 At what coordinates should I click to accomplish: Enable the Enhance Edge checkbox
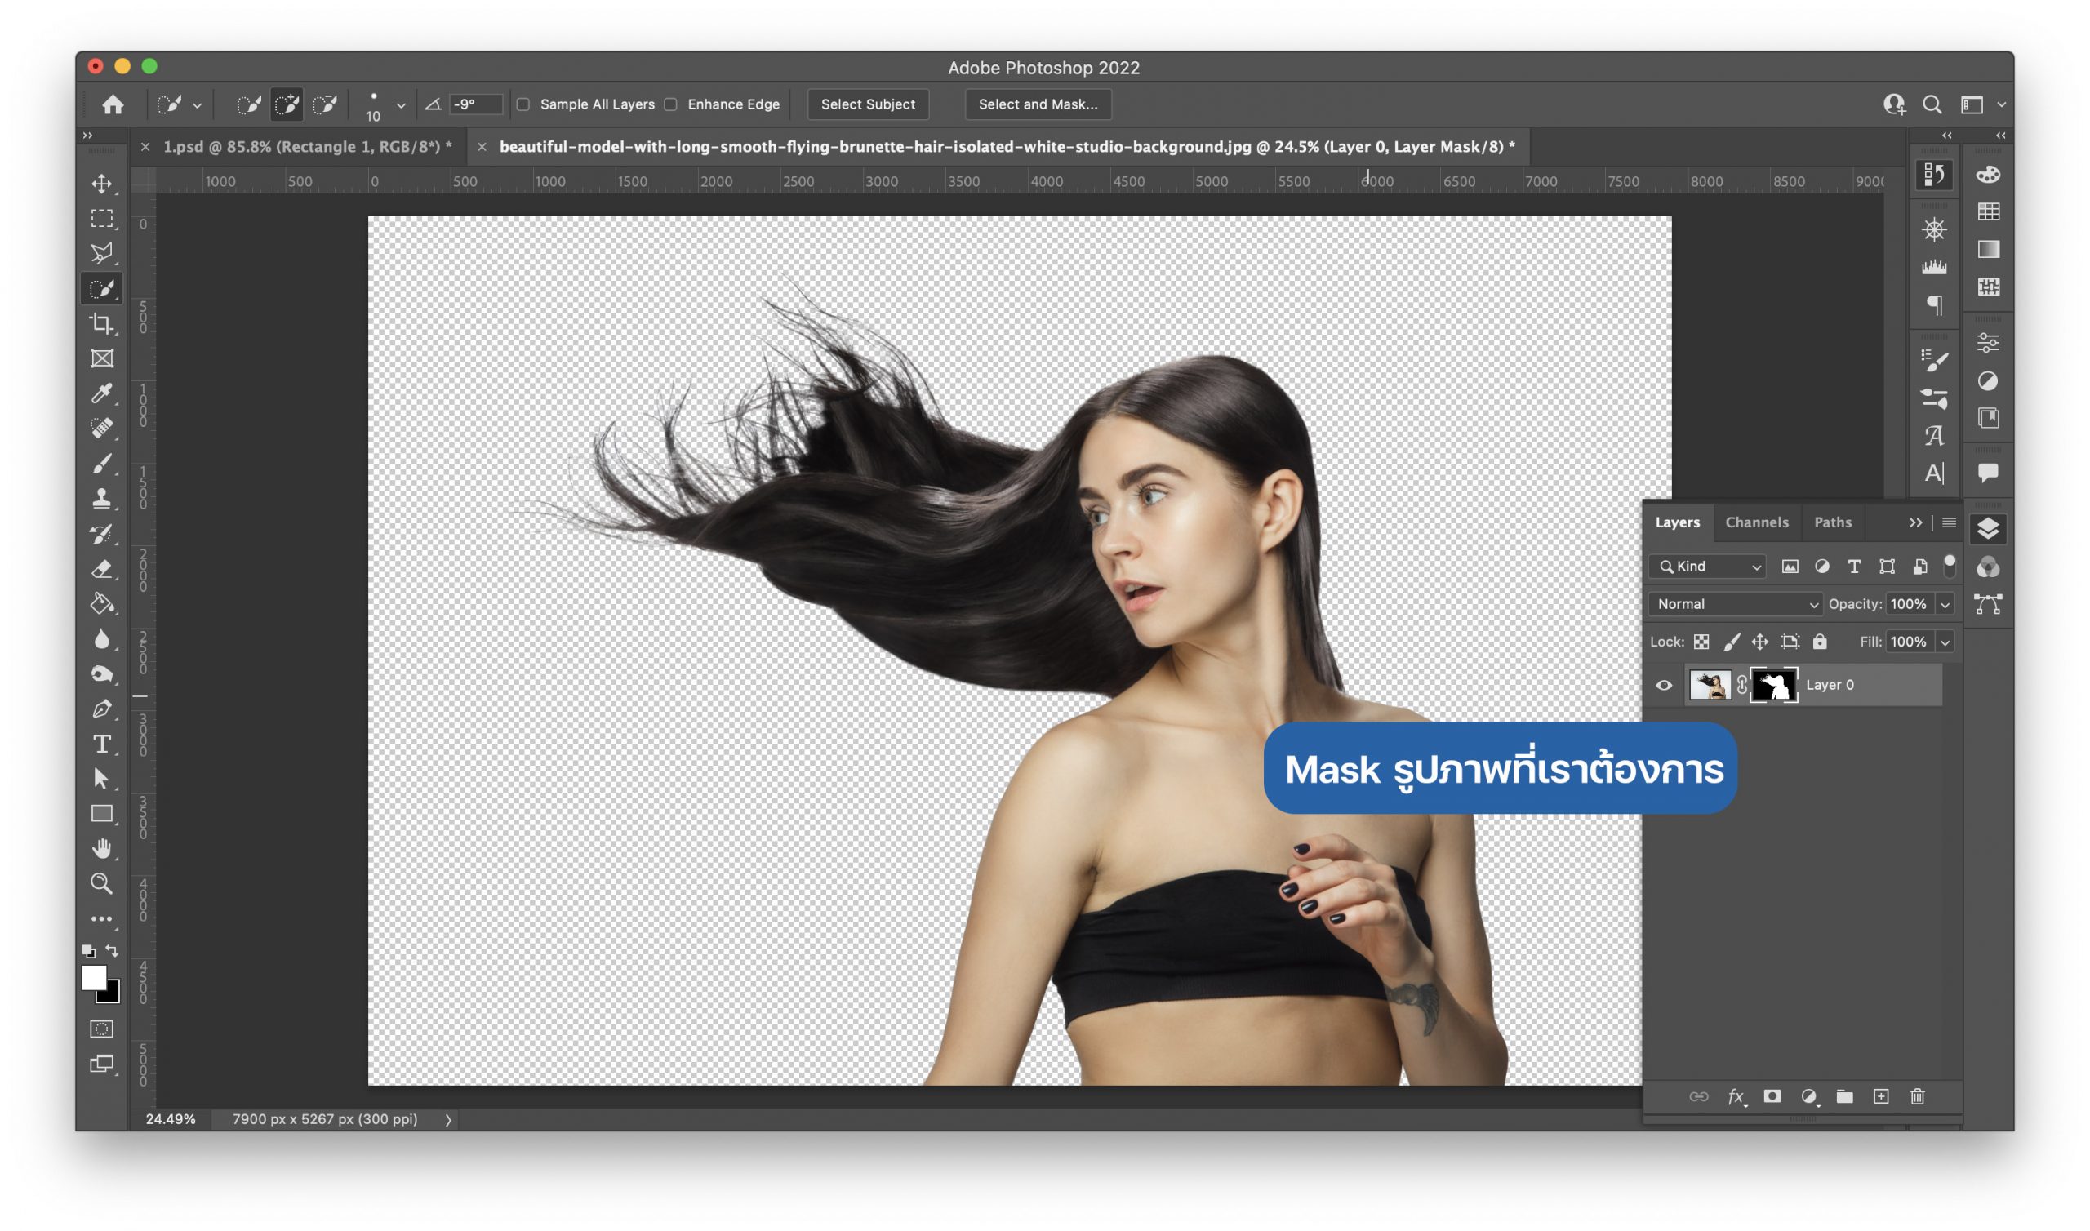pos(671,104)
